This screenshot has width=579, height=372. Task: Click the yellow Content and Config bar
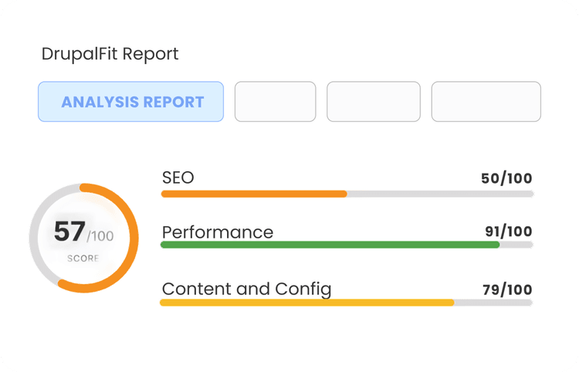(306, 303)
